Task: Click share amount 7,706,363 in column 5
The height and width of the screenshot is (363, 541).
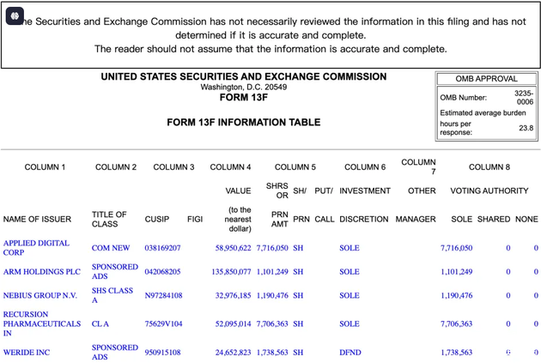Action: (x=272, y=324)
